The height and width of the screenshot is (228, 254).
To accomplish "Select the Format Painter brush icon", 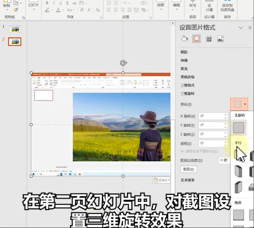I will pos(16,10).
